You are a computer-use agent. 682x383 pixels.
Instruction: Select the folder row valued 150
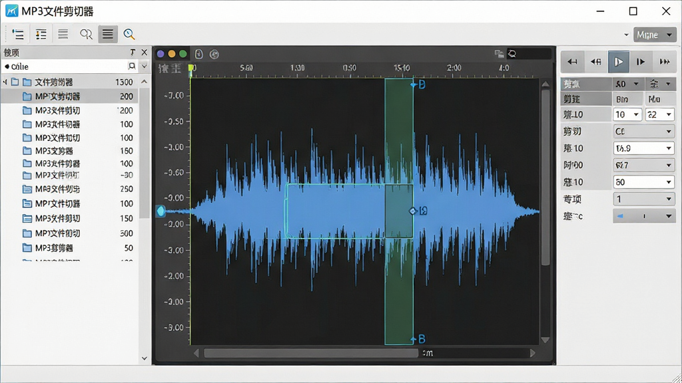pyautogui.click(x=69, y=218)
